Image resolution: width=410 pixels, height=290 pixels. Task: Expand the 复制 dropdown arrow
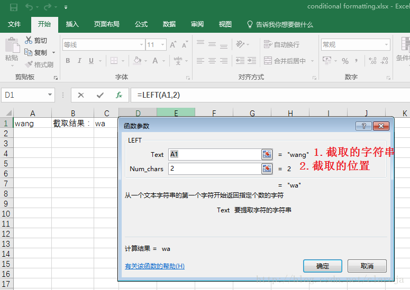pos(53,52)
